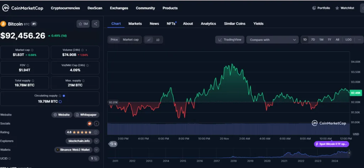Set chart range to All
The width and height of the screenshot is (364, 168).
click(x=337, y=40)
